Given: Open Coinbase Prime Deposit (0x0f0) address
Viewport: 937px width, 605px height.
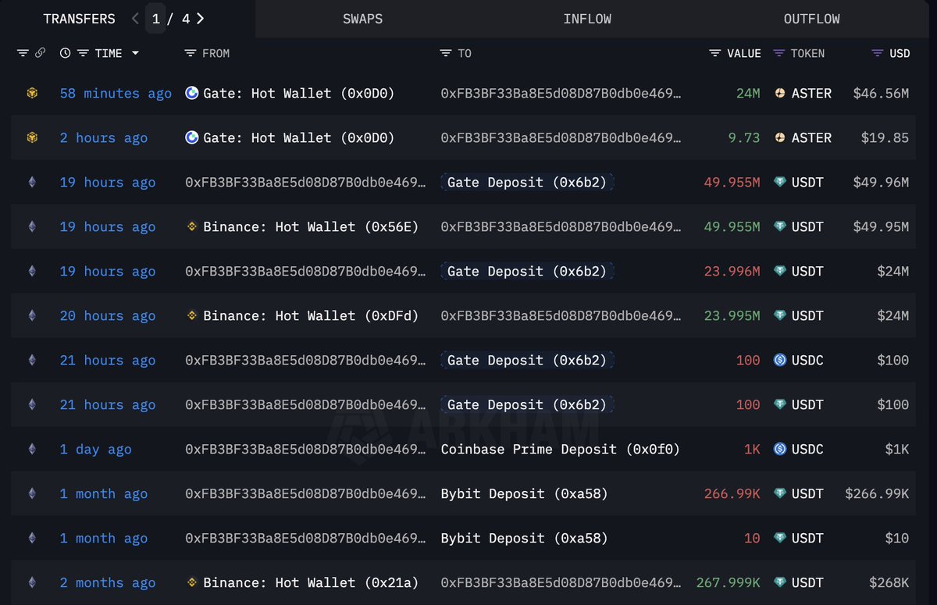Looking at the screenshot, I should [560, 449].
